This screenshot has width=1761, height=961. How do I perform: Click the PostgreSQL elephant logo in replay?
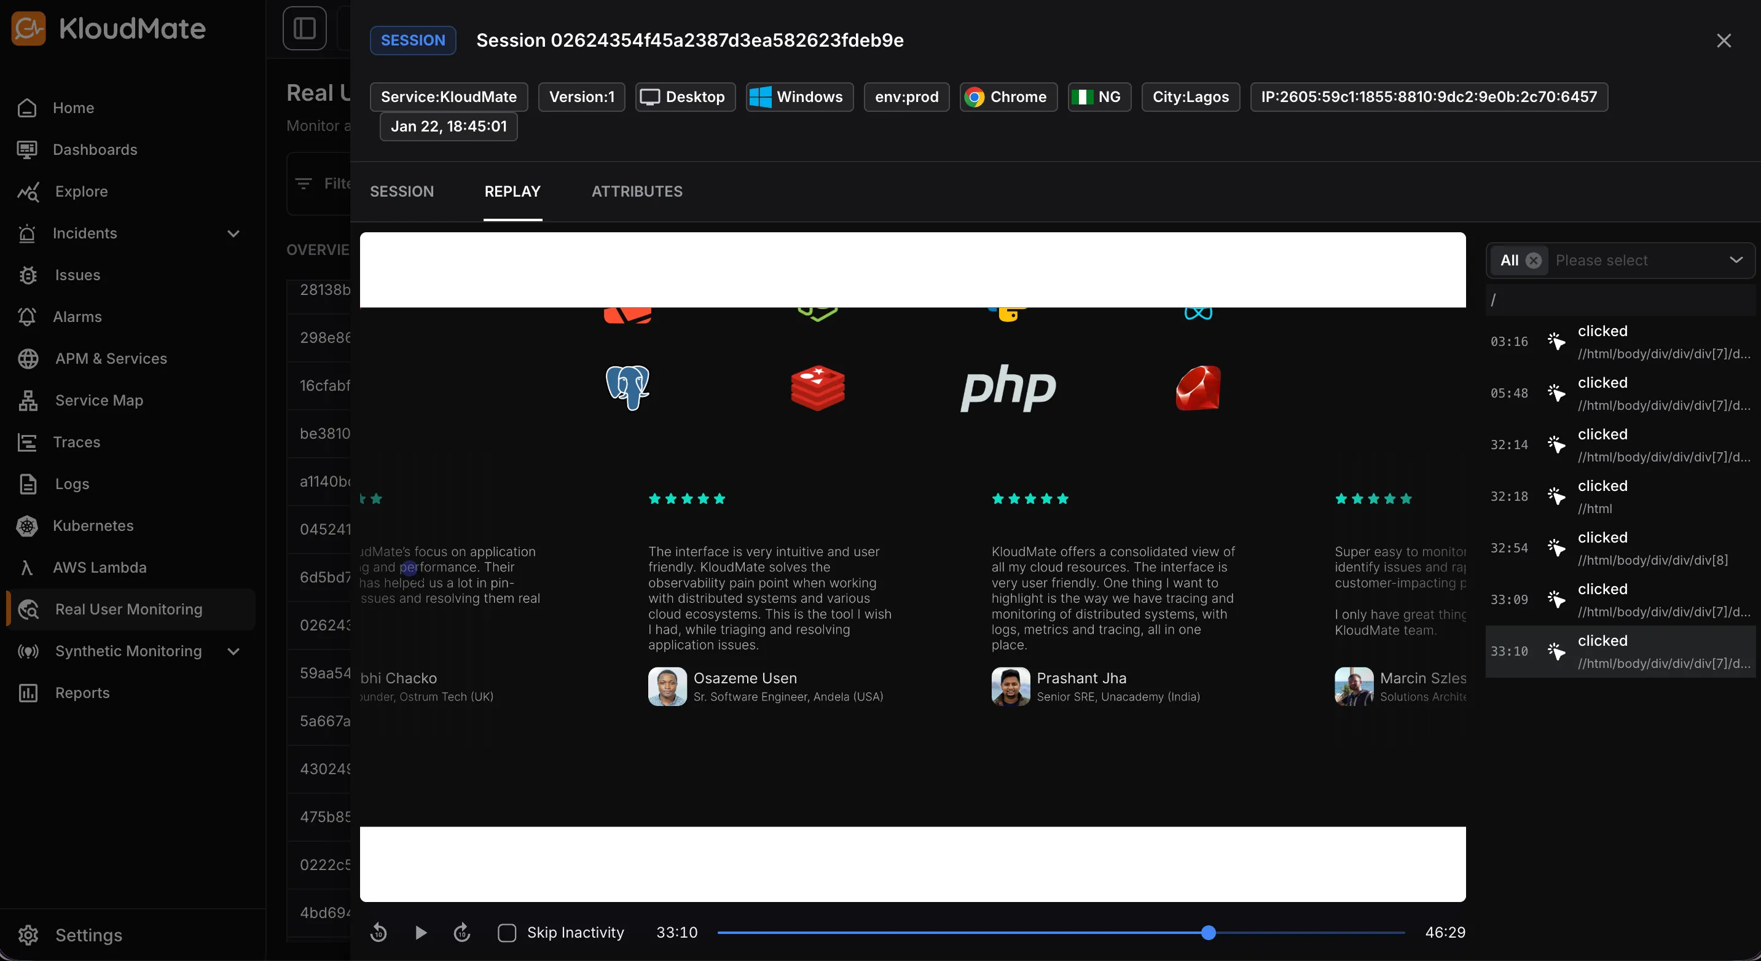click(x=627, y=388)
